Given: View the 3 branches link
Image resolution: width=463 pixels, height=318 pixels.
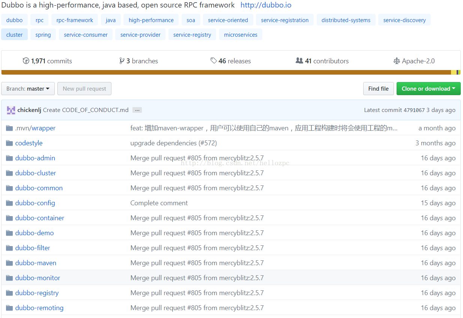Looking at the screenshot, I should tap(139, 61).
